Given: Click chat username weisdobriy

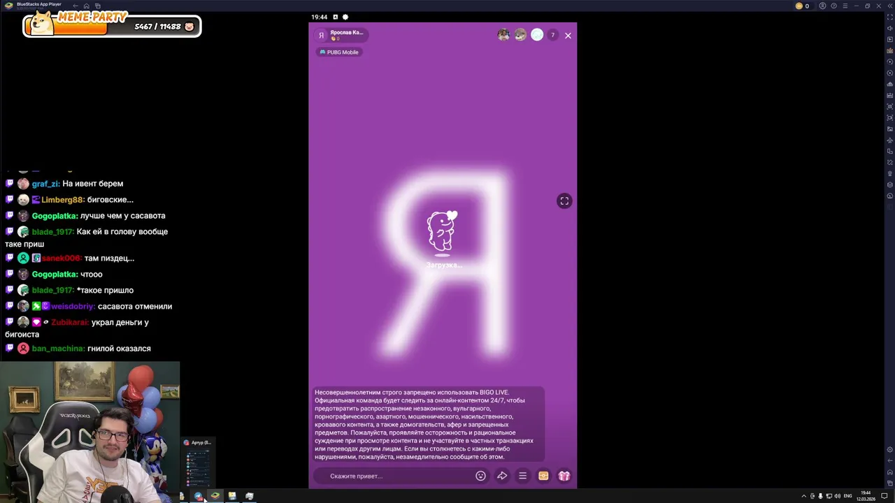Looking at the screenshot, I should tap(73, 307).
